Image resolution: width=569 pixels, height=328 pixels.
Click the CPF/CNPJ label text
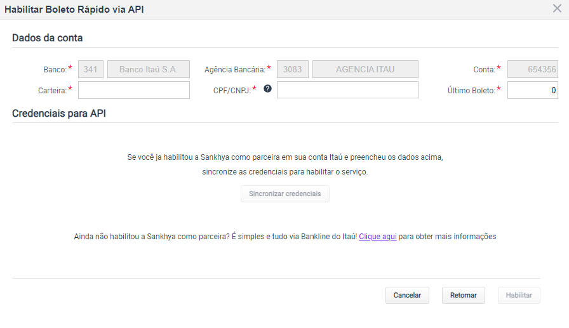tap(232, 91)
